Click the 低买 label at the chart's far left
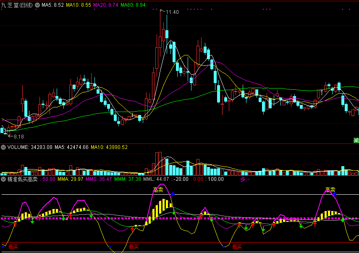Viewport: 359px width, 253px height. [13, 247]
